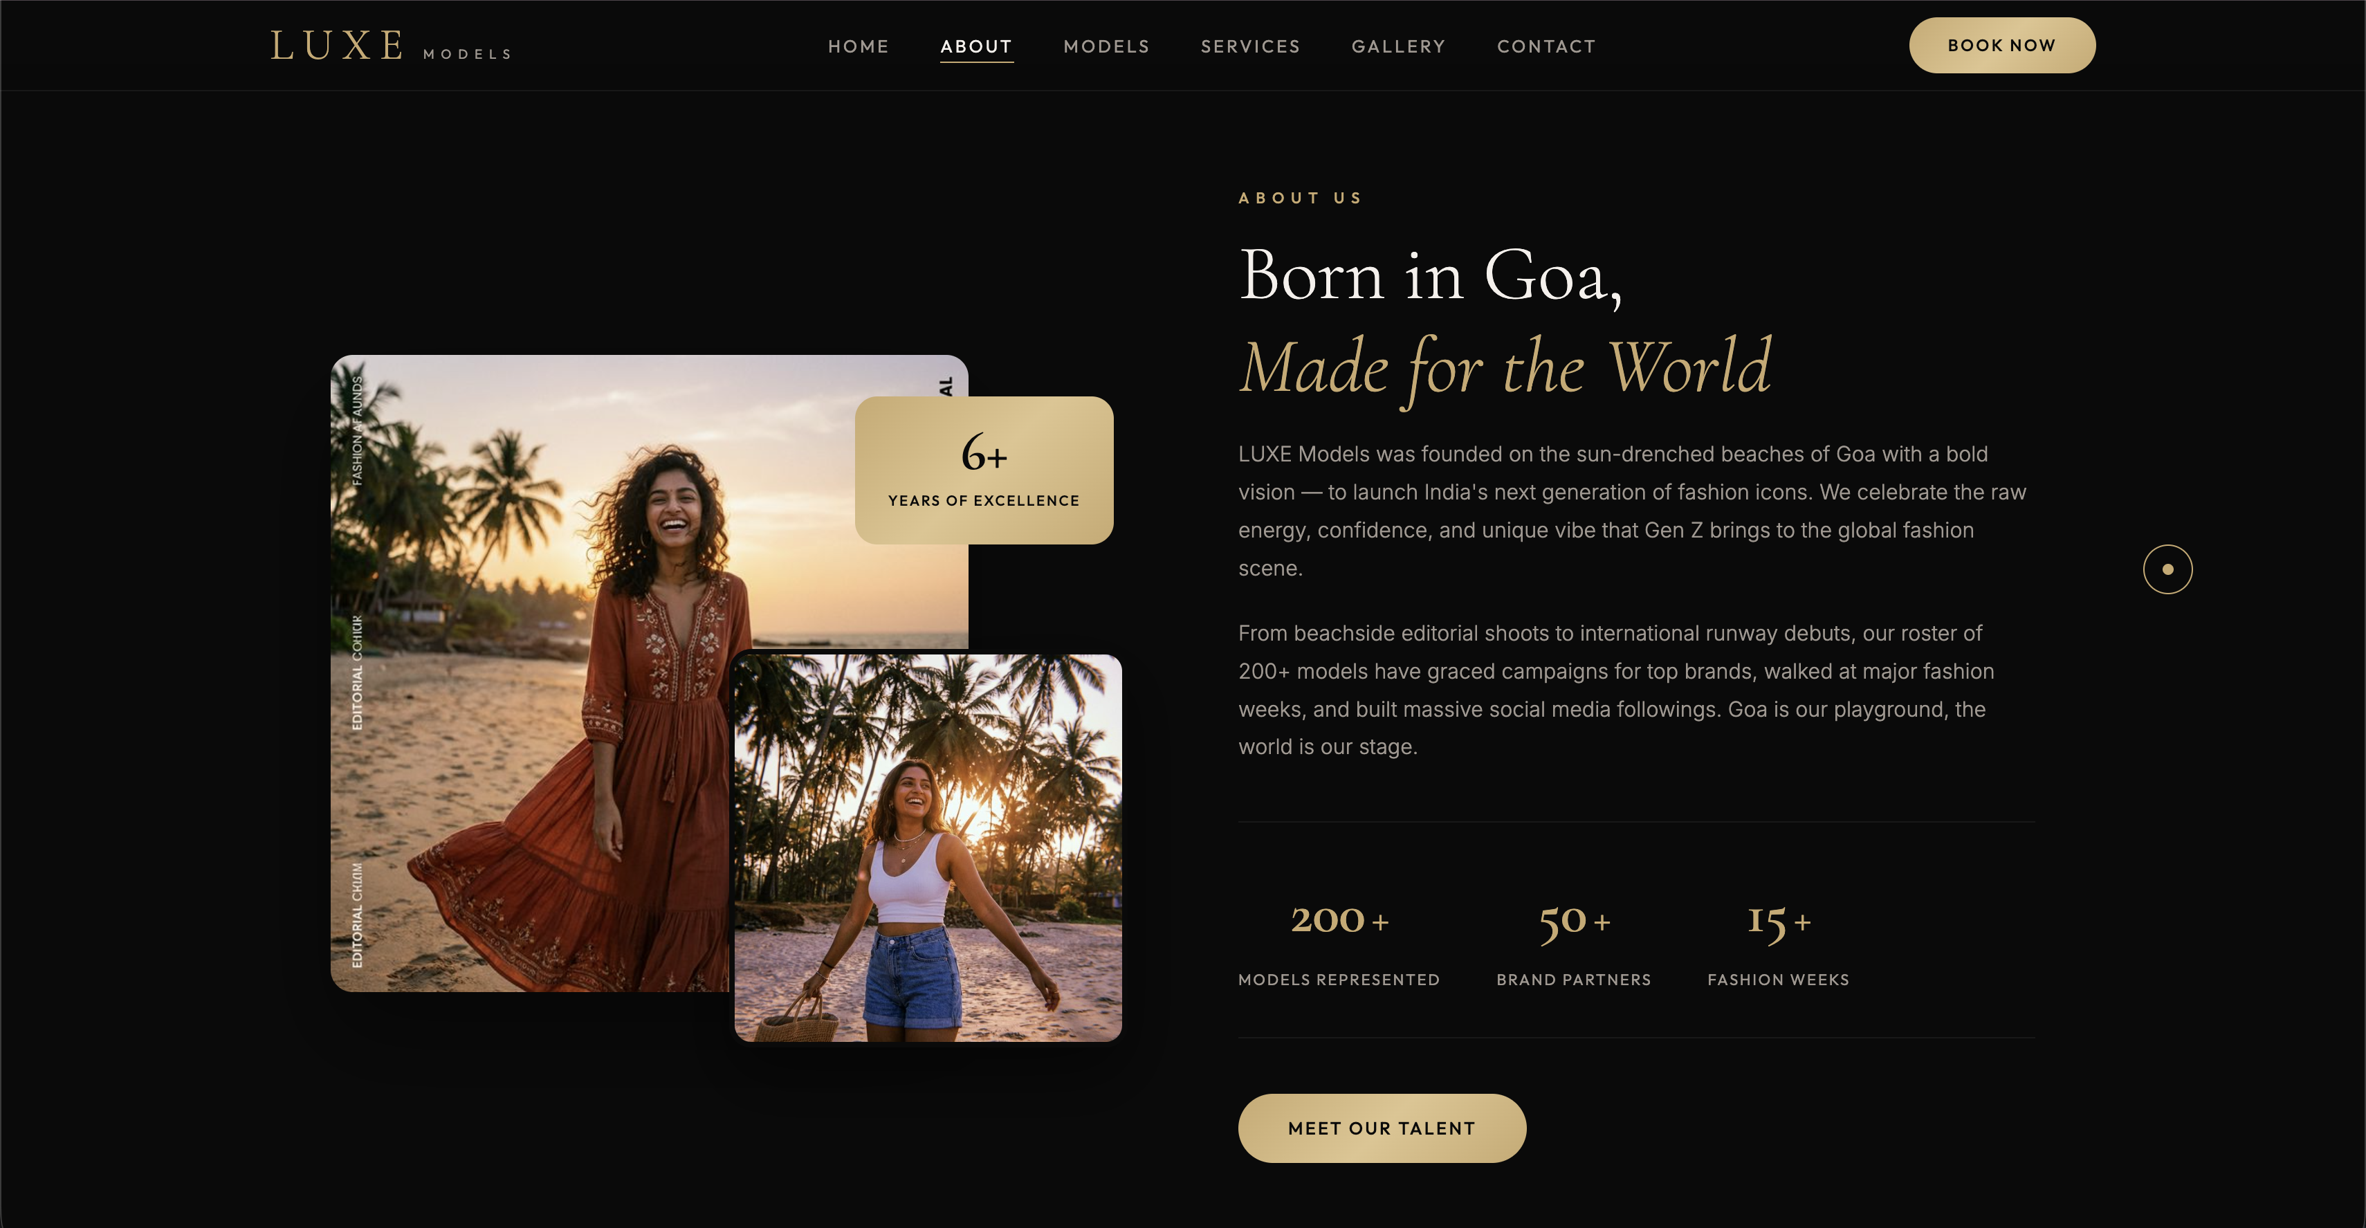Click the Meet Our Talent button
Image resolution: width=2366 pixels, height=1228 pixels.
pos(1382,1128)
